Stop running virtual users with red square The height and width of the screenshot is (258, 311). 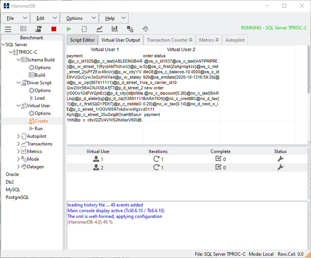tap(54, 29)
